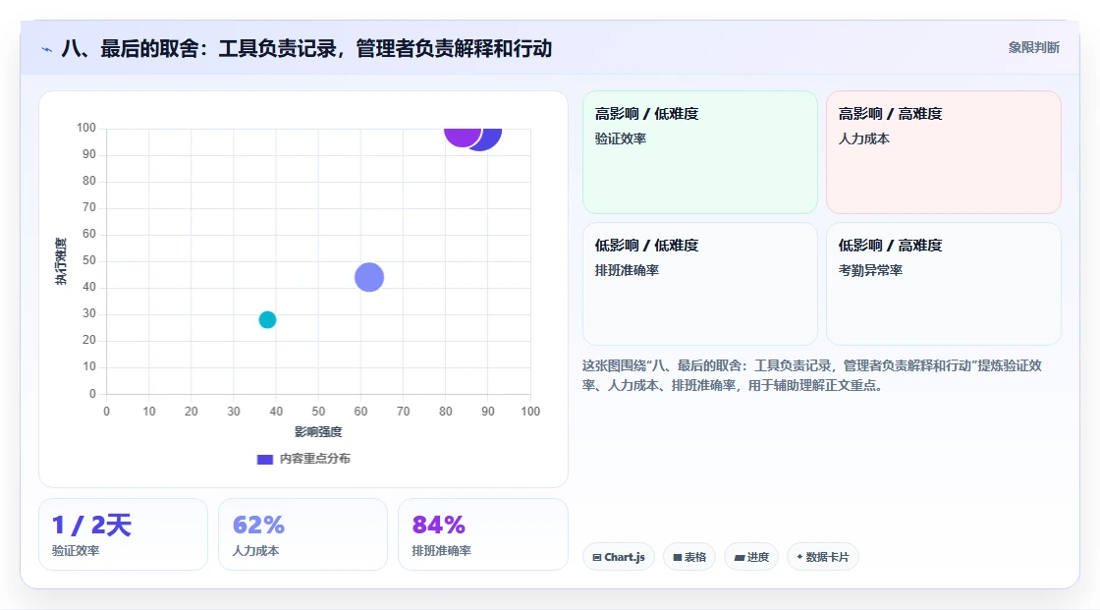Click the icon inside 进度 chip
This screenshot has height=610, width=1100.
[740, 557]
